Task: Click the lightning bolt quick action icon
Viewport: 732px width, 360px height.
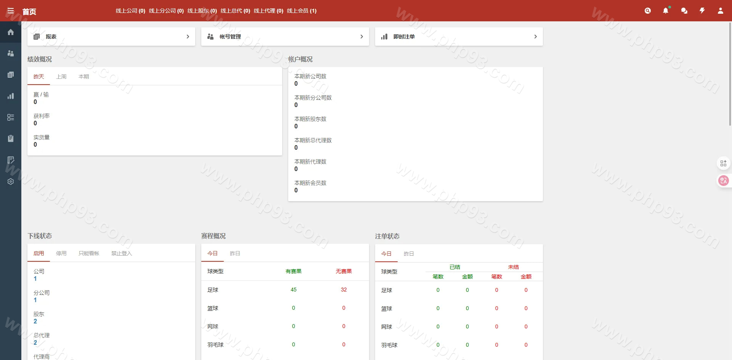Action: coord(702,11)
